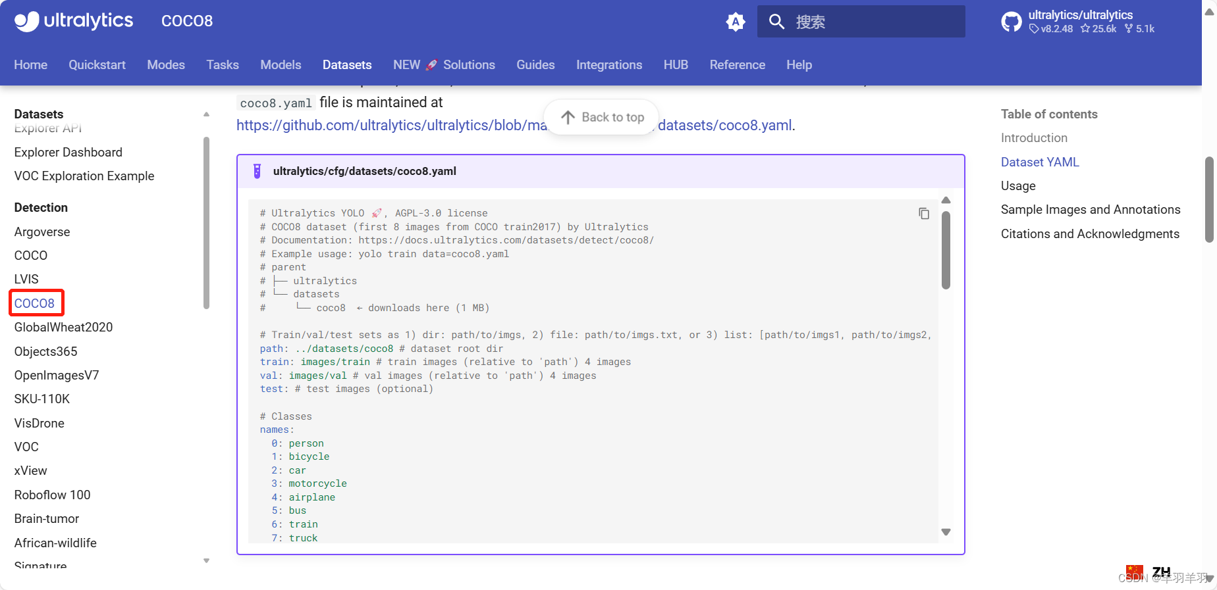Click the search magnifier icon
The width and height of the screenshot is (1217, 590).
click(776, 22)
